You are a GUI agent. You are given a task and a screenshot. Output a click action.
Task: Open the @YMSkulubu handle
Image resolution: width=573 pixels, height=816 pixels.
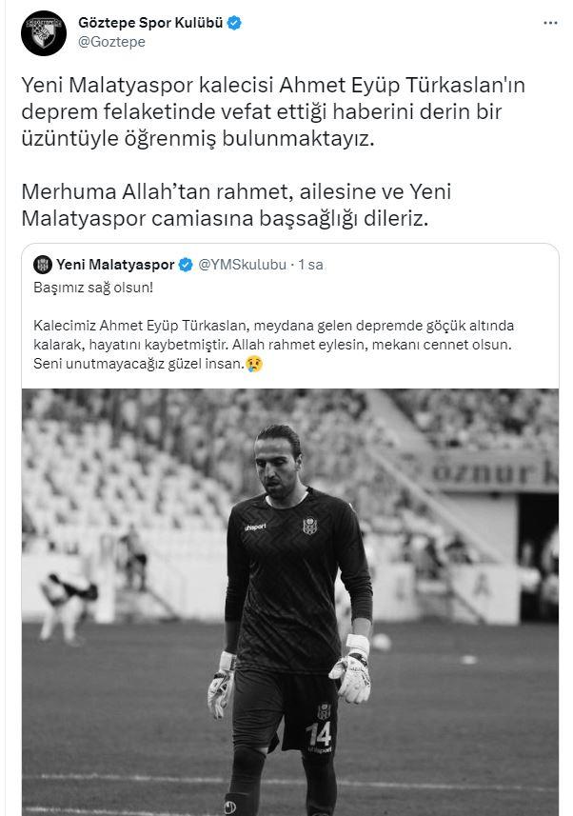[242, 265]
